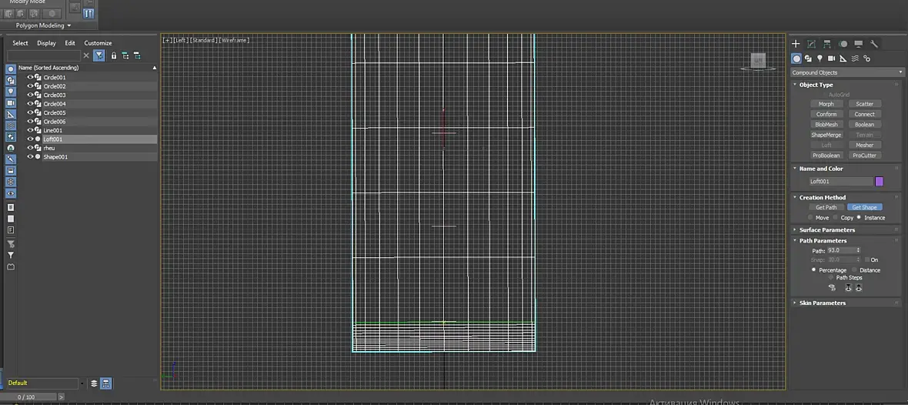Viewport: 908px width, 405px height.
Task: Toggle the Helpers display filter in Scene Explorer
Action: (x=11, y=114)
